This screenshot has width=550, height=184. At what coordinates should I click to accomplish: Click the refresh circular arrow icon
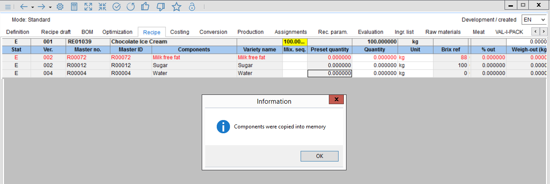131,7
